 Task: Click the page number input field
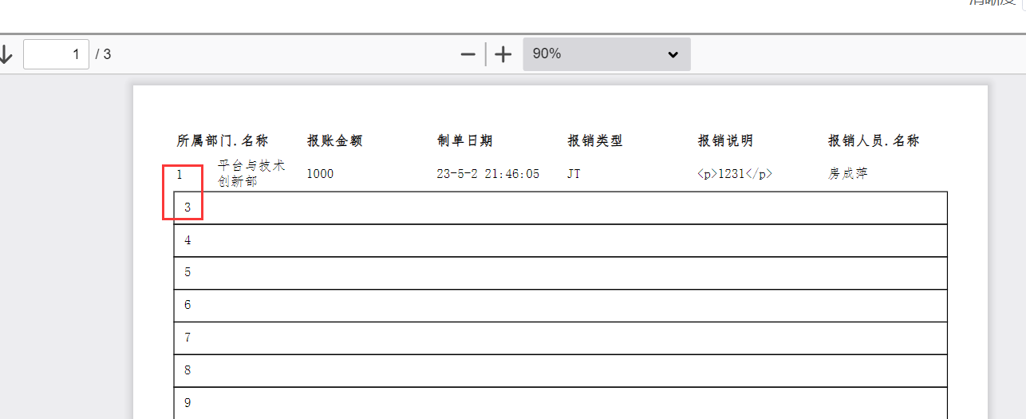tap(56, 54)
